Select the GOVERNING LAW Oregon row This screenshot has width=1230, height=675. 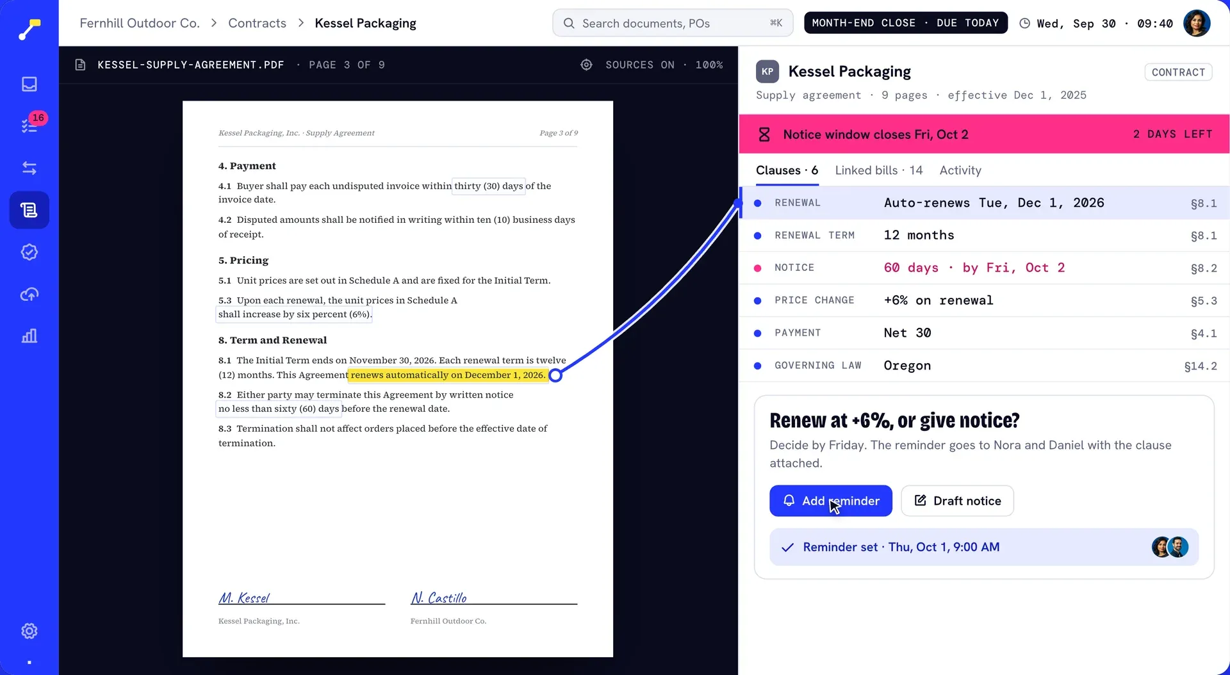(x=985, y=366)
